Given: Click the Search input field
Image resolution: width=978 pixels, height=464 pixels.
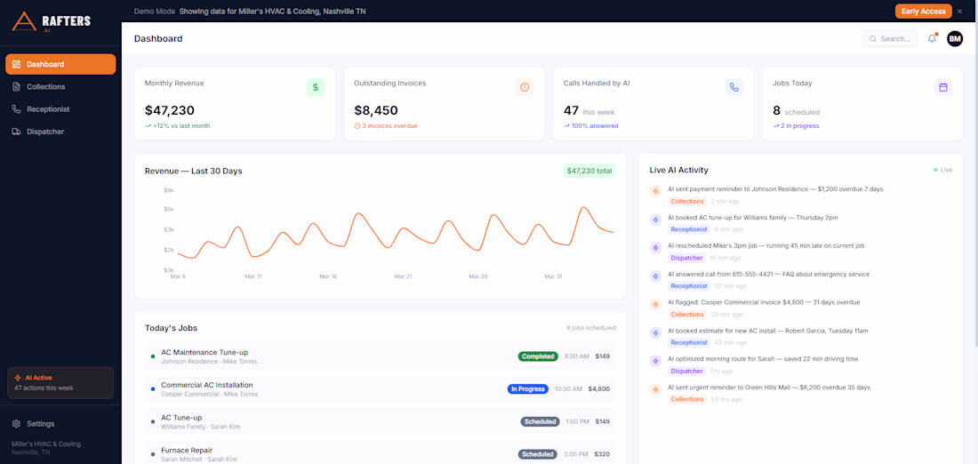Looking at the screenshot, I should tap(890, 39).
